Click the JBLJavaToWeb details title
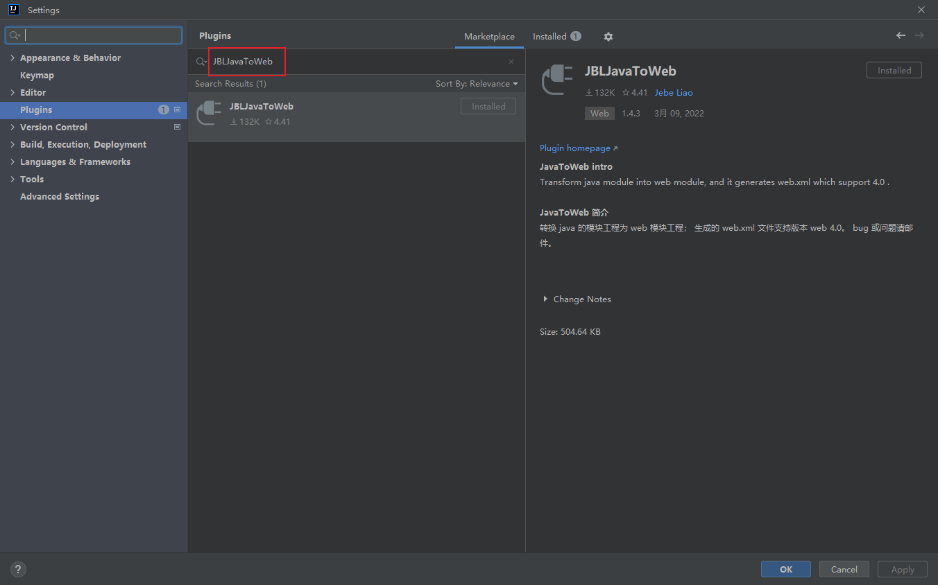Image resolution: width=938 pixels, height=585 pixels. [x=630, y=71]
